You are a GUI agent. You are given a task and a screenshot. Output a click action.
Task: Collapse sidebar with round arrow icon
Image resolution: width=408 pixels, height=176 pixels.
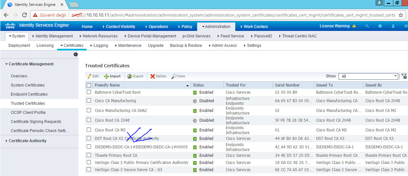tap(76, 54)
